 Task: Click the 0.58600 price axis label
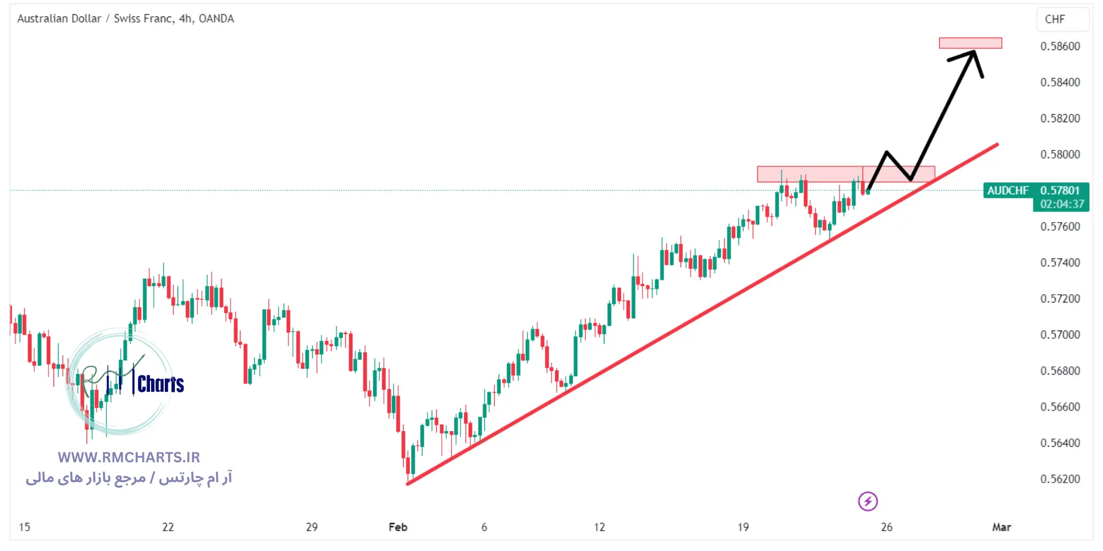coord(1060,46)
